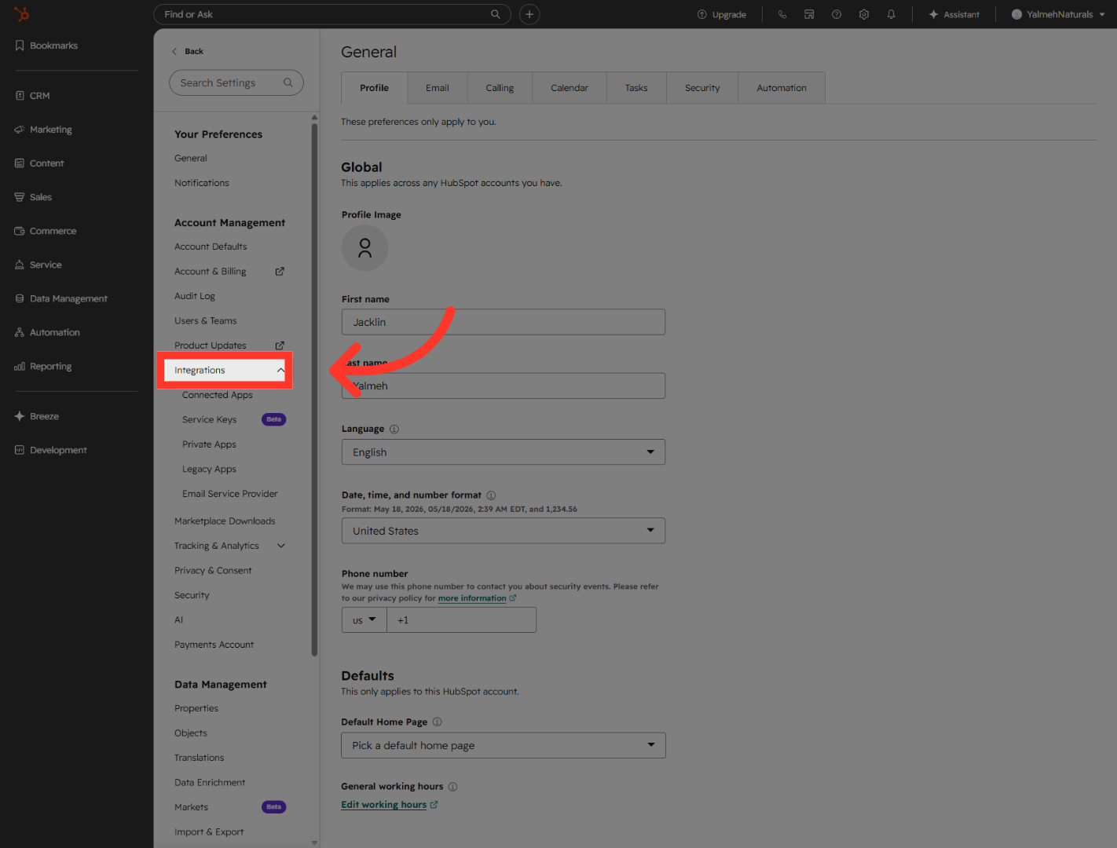Open the Reporting menu
The image size is (1117, 848).
click(x=43, y=366)
